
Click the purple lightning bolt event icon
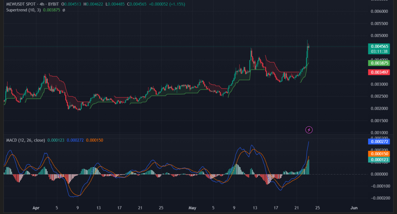click(x=309, y=130)
